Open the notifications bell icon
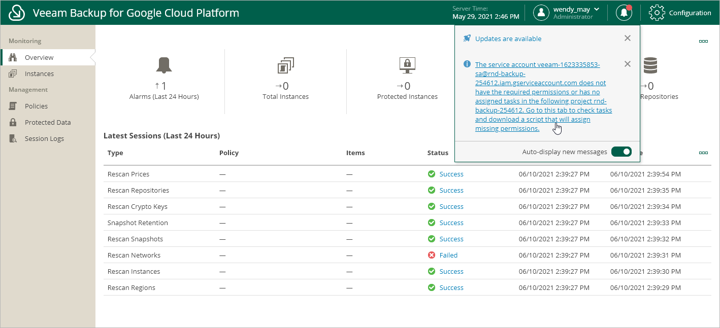Screen dimensions: 720x328 point(624,13)
